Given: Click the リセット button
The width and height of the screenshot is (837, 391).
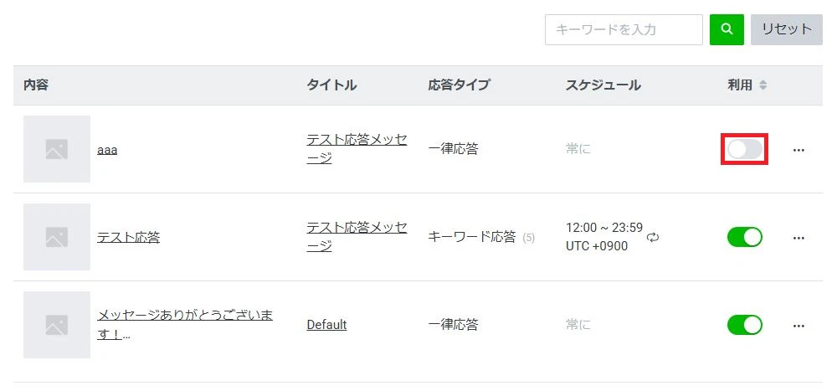Looking at the screenshot, I should pos(786,29).
